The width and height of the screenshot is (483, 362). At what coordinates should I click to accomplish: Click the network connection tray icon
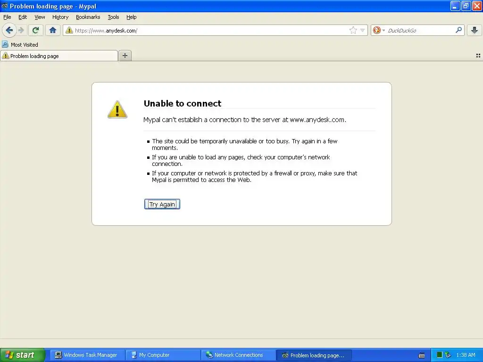[x=448, y=355]
